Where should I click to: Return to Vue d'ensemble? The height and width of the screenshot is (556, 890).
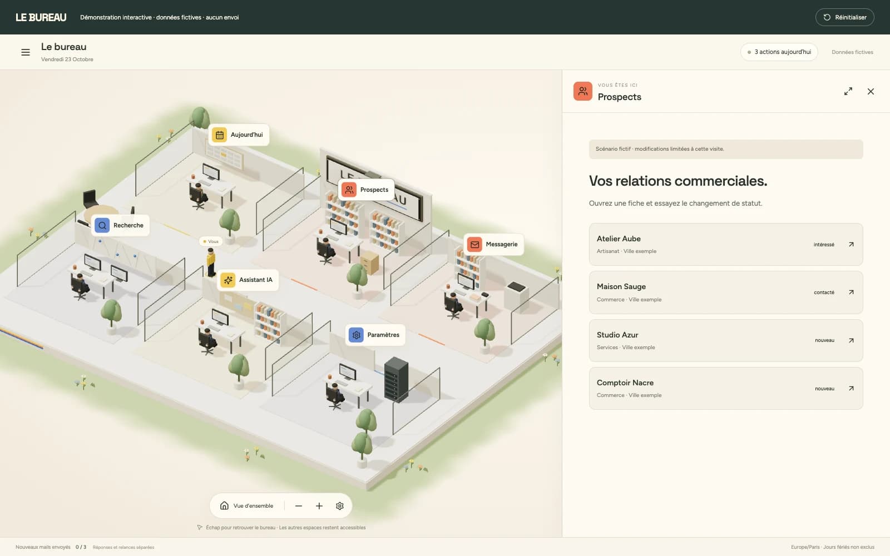pos(246,506)
